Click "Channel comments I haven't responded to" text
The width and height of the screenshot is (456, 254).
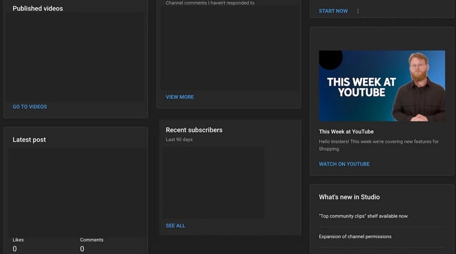pos(210,3)
